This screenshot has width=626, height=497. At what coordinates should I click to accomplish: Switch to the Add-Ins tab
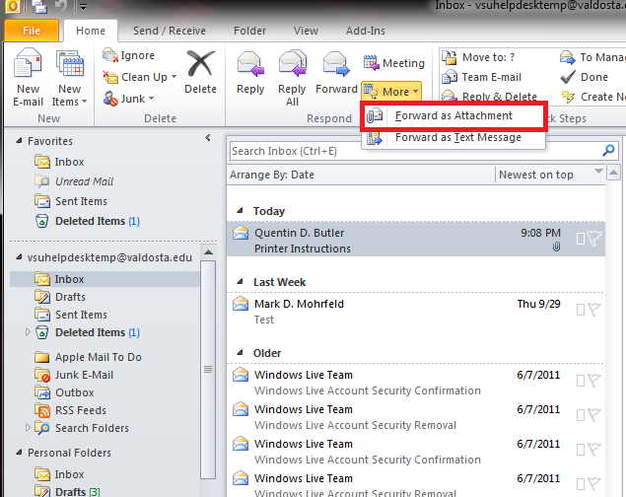point(366,31)
